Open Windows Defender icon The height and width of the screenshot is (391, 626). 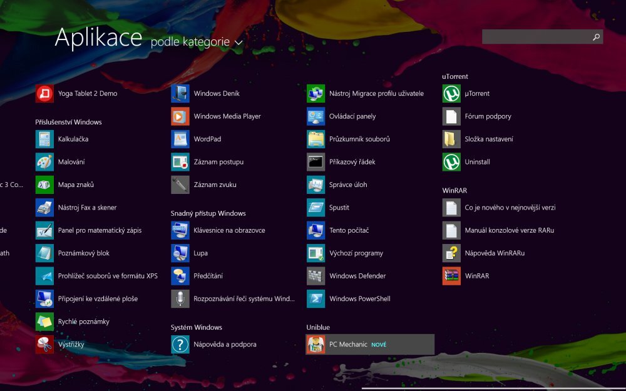(x=316, y=276)
